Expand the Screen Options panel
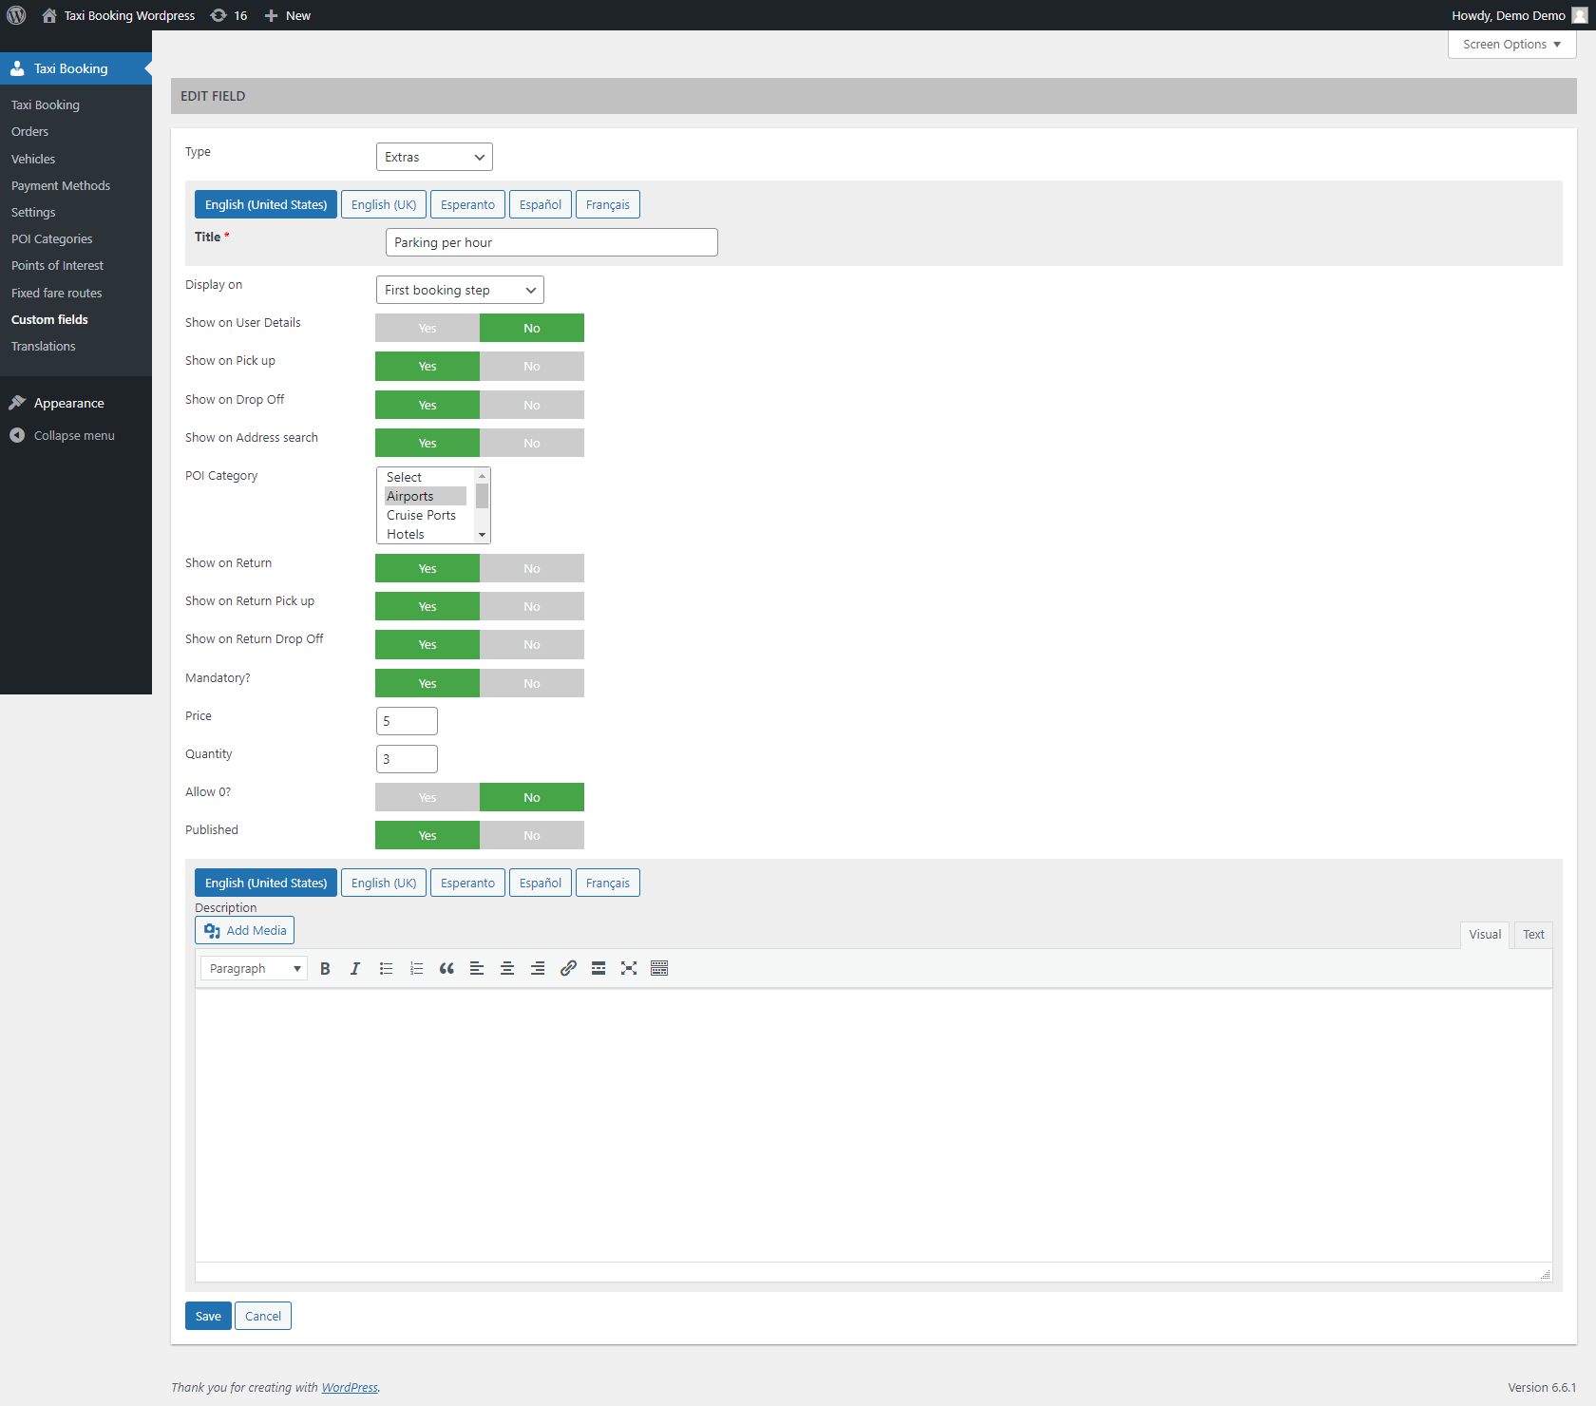 click(x=1511, y=45)
